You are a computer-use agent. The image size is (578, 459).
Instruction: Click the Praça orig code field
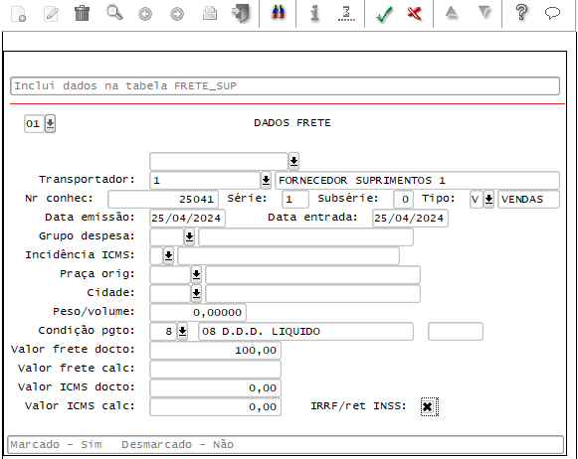tap(170, 275)
